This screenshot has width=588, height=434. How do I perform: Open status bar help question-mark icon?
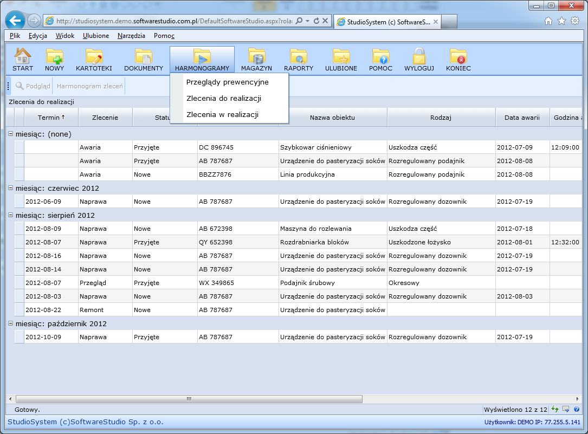point(576,409)
